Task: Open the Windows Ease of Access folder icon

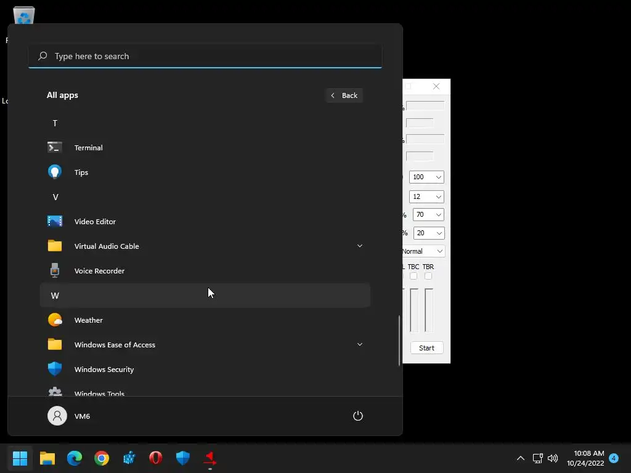Action: pos(55,344)
